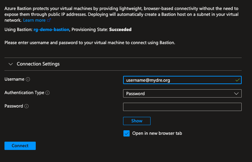Click the blue Connect button
Screen dimensions: 252x162
pyautogui.click(x=20, y=146)
